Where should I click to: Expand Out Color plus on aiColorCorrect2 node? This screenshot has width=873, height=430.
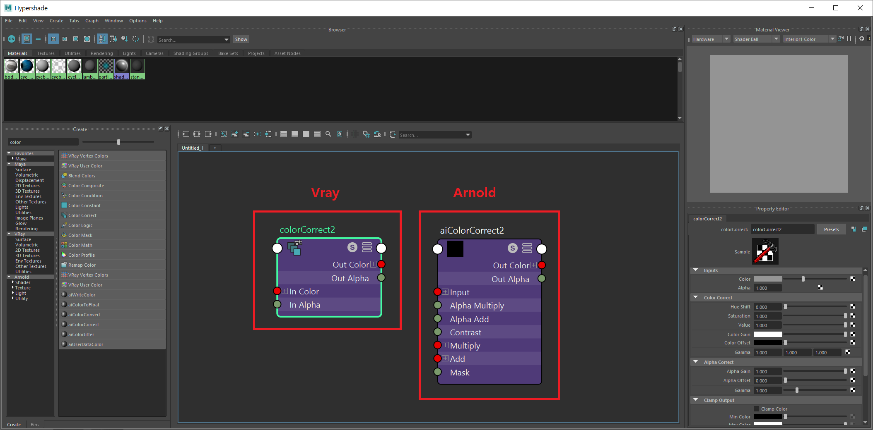tap(533, 265)
